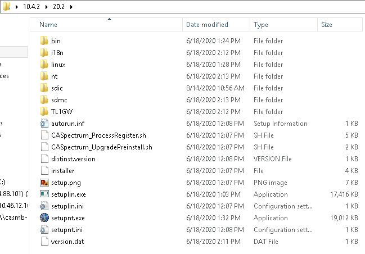This screenshot has width=365, height=254.
Task: Click the autorun.inf file icon
Action: [44, 124]
